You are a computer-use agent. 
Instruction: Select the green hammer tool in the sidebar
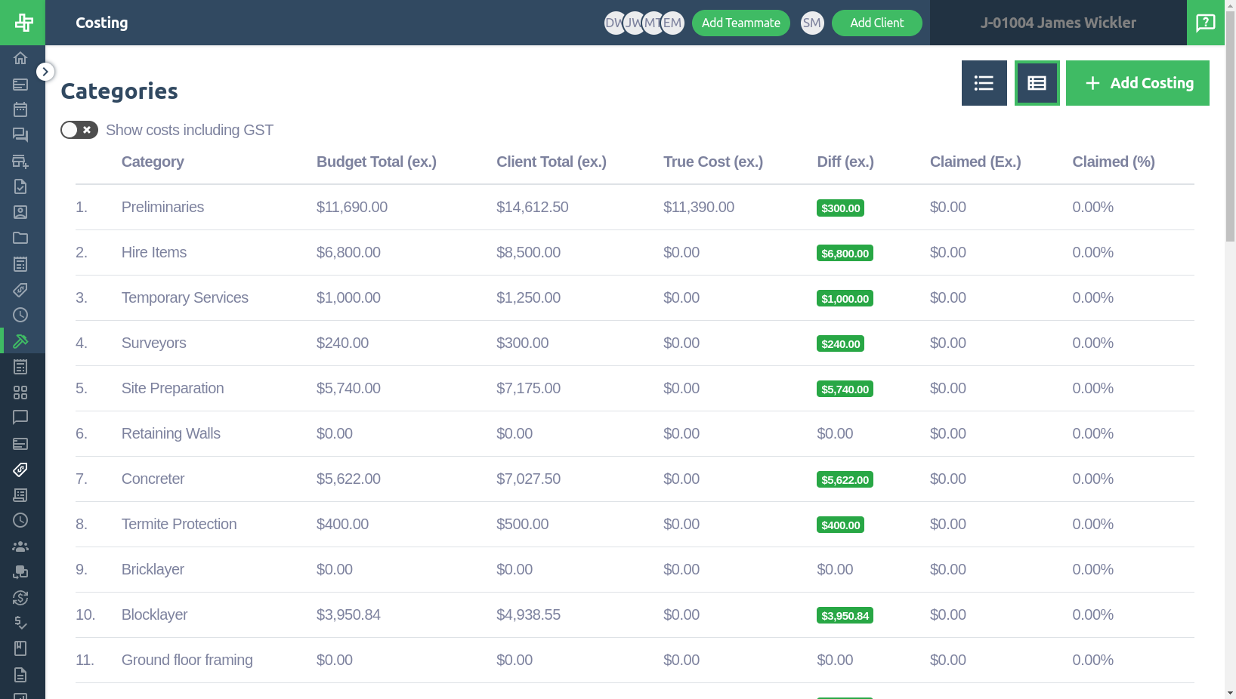[20, 341]
